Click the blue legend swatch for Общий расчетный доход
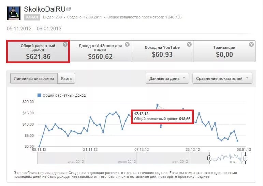 (x=39, y=95)
